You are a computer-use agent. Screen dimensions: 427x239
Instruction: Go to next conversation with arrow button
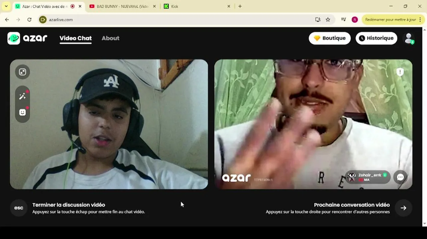[403, 208]
